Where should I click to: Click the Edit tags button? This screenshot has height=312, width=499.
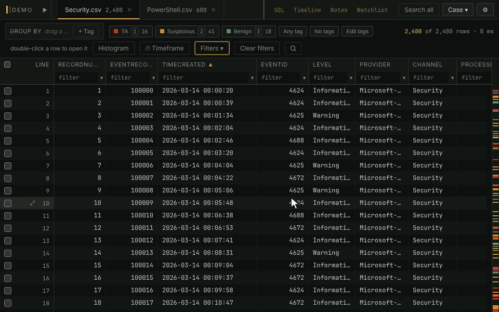[x=357, y=31]
